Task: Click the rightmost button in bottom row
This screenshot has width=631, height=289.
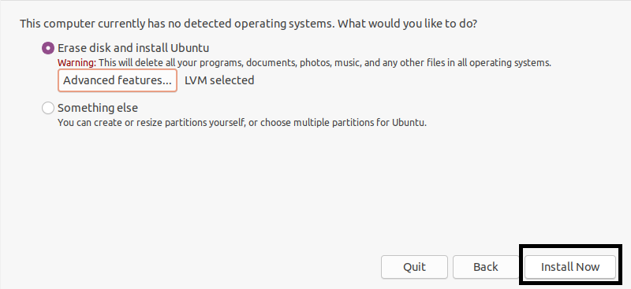Action: (570, 267)
